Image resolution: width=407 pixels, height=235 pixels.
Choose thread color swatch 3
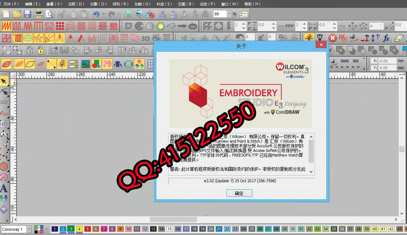coord(71,229)
